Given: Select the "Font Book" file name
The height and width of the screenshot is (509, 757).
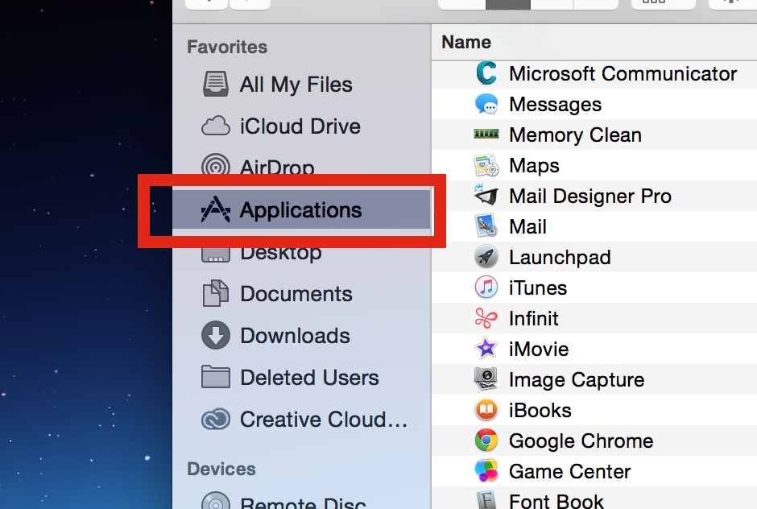Looking at the screenshot, I should pos(556,501).
